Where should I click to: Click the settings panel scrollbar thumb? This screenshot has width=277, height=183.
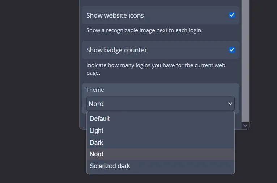click(x=245, y=58)
